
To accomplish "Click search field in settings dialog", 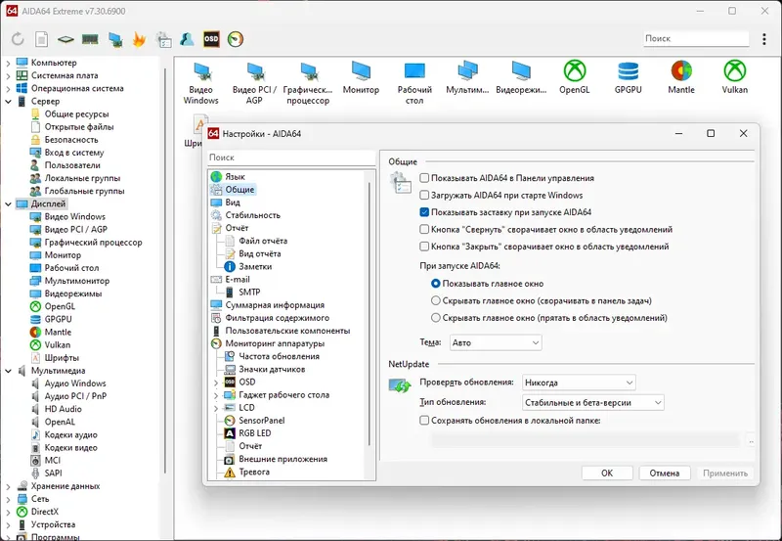I will pyautogui.click(x=291, y=158).
